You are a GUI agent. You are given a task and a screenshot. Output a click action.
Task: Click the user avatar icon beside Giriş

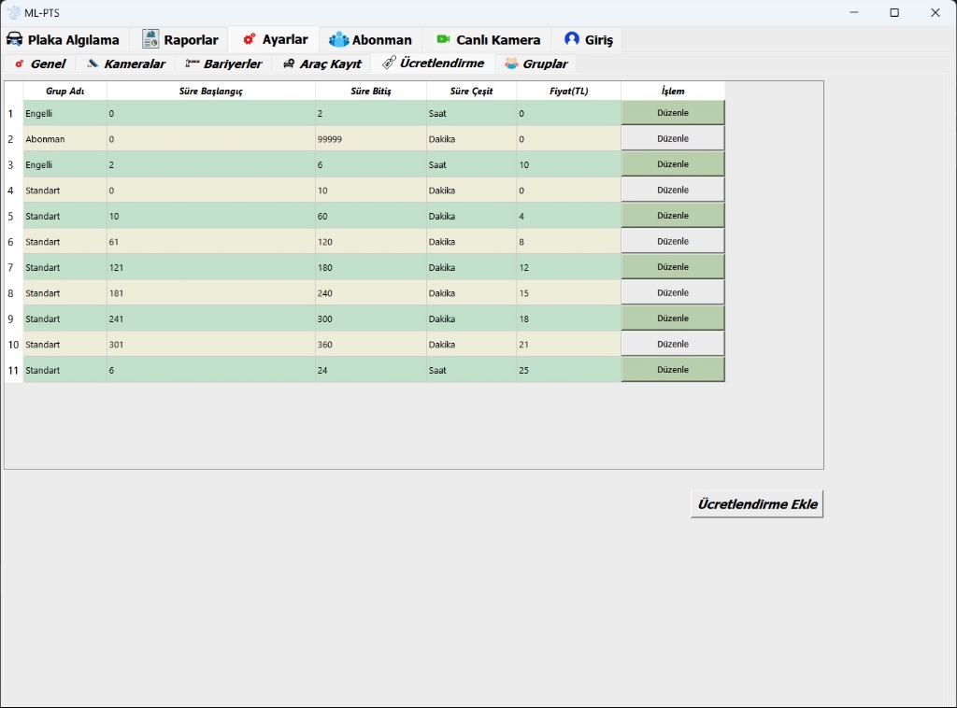(572, 39)
